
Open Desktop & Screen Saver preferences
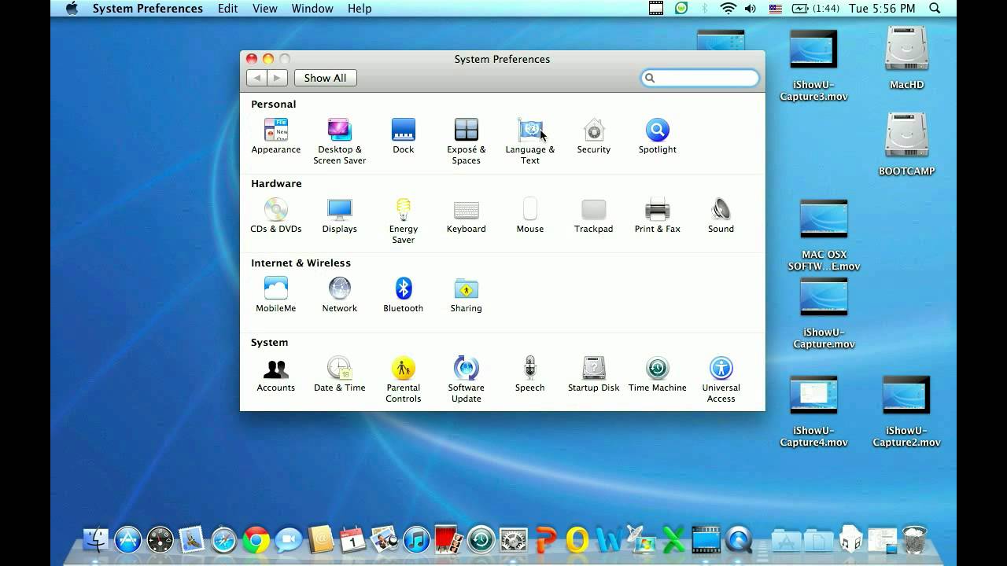[339, 141]
